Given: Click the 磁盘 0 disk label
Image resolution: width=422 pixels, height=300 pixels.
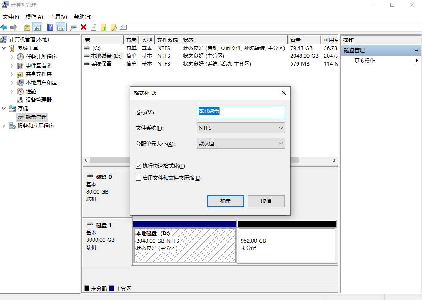Looking at the screenshot, I should (104, 177).
